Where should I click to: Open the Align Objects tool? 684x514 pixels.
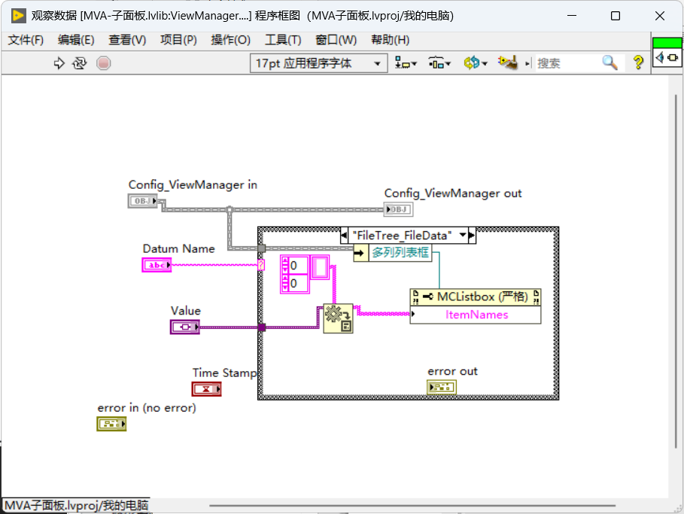pos(406,63)
